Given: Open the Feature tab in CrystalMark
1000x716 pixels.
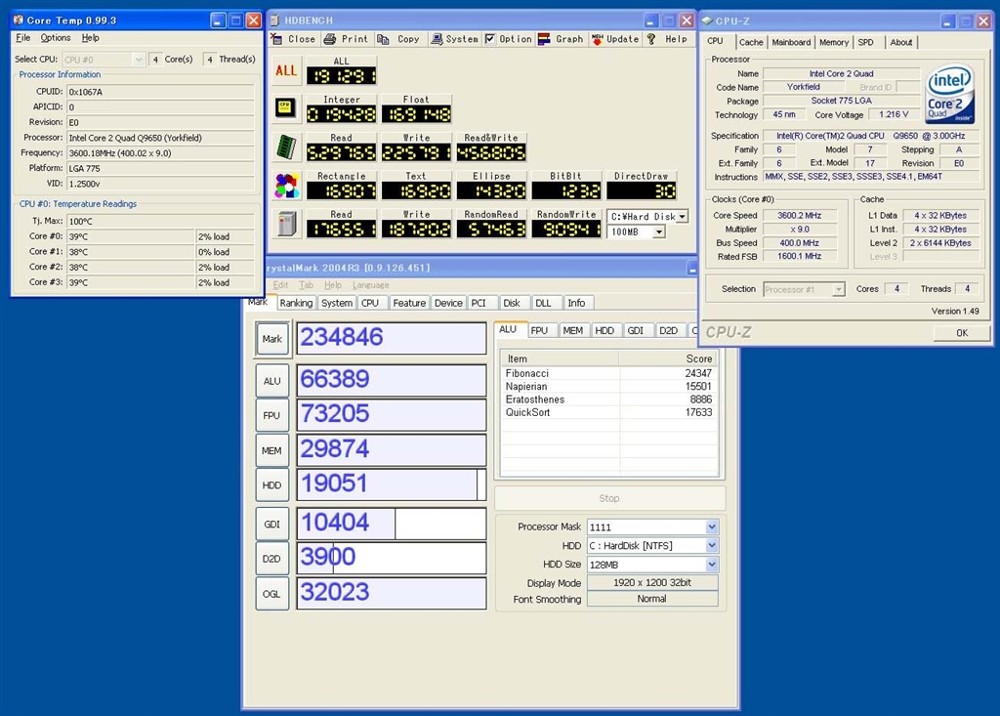Looking at the screenshot, I should click(409, 303).
